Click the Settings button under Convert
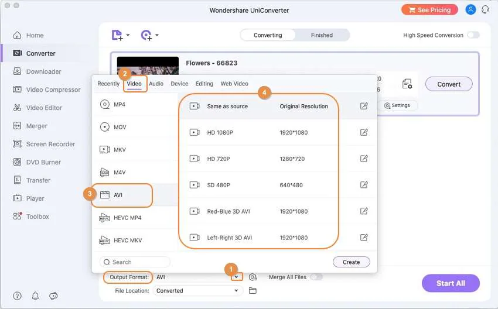 397,105
